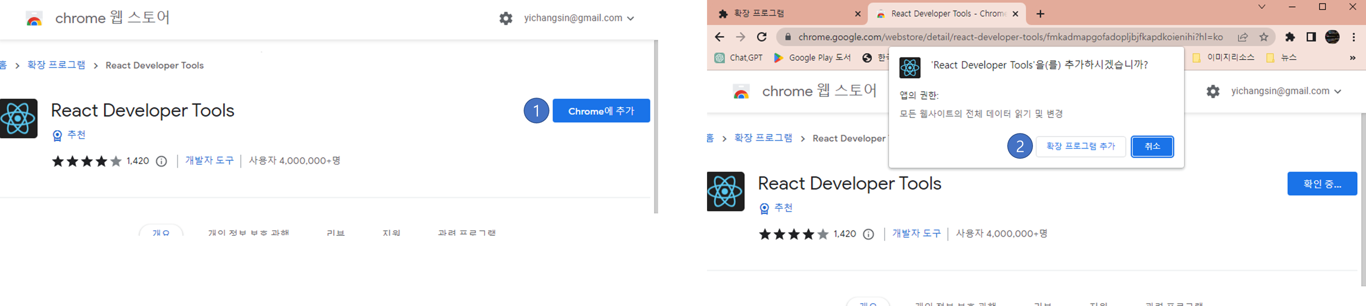The image size is (1366, 306).
Task: Expand hidden bookmarks with the double chevron
Action: point(1352,58)
